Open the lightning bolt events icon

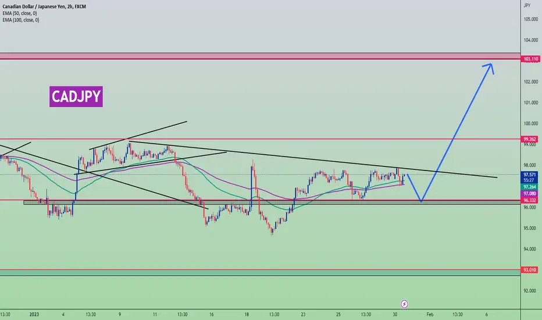tap(404, 304)
